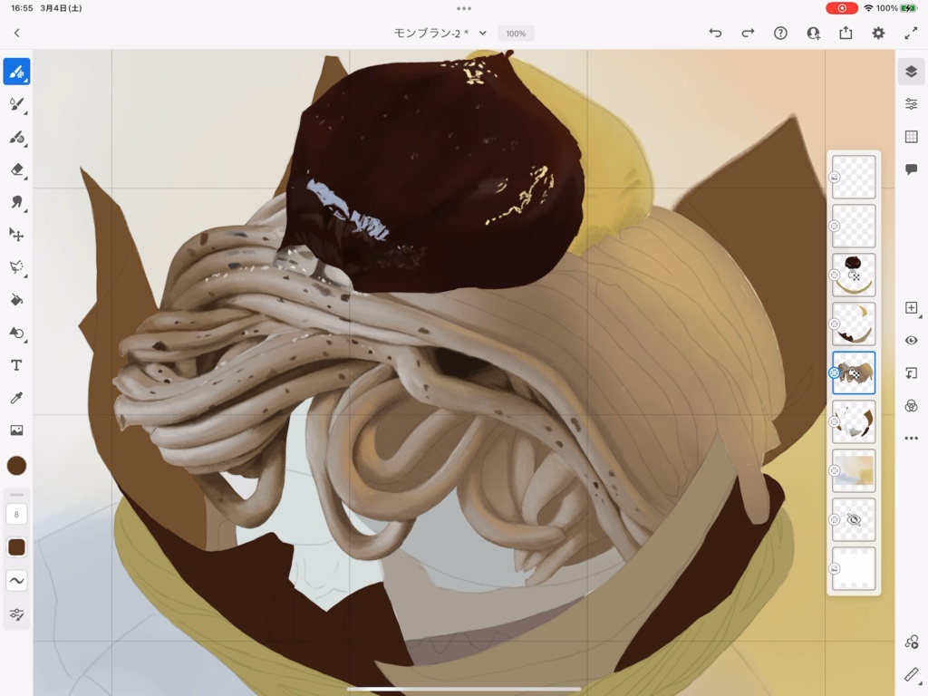Image resolution: width=928 pixels, height=696 pixels.
Task: Tap the blue circle on the selected layer
Action: point(834,372)
